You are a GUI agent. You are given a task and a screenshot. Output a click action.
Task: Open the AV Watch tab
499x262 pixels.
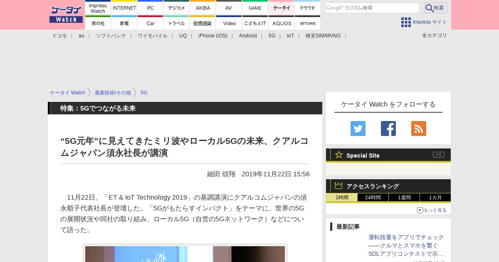coord(229,7)
